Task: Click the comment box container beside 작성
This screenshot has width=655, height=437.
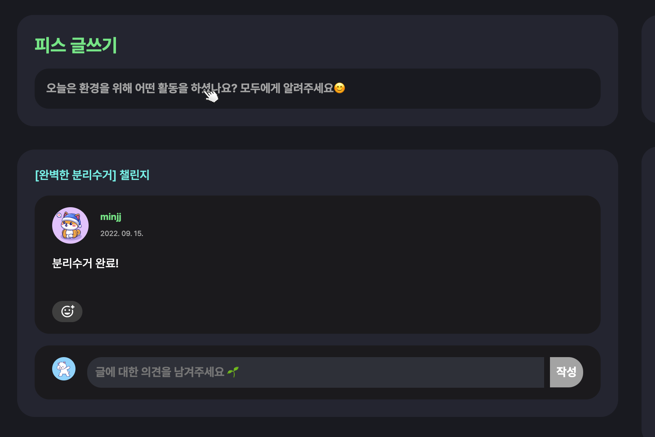Action: [318, 372]
